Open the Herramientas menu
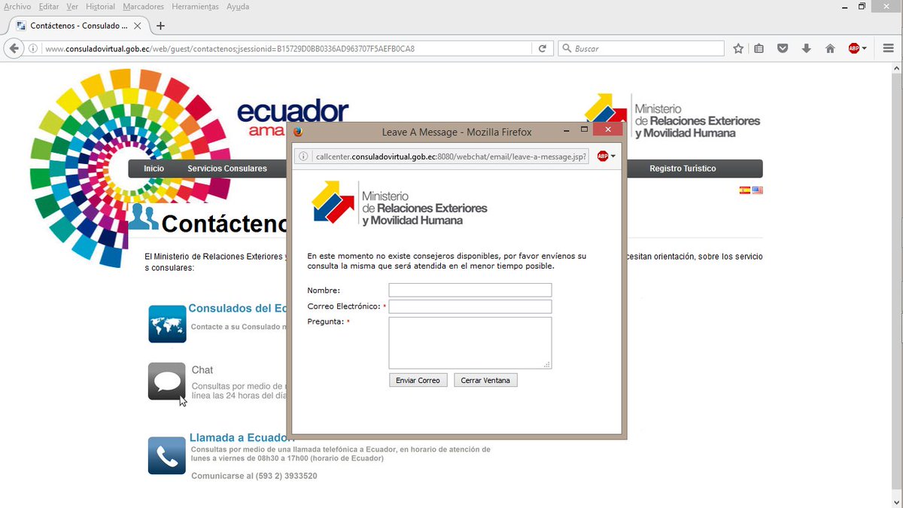 pos(195,7)
